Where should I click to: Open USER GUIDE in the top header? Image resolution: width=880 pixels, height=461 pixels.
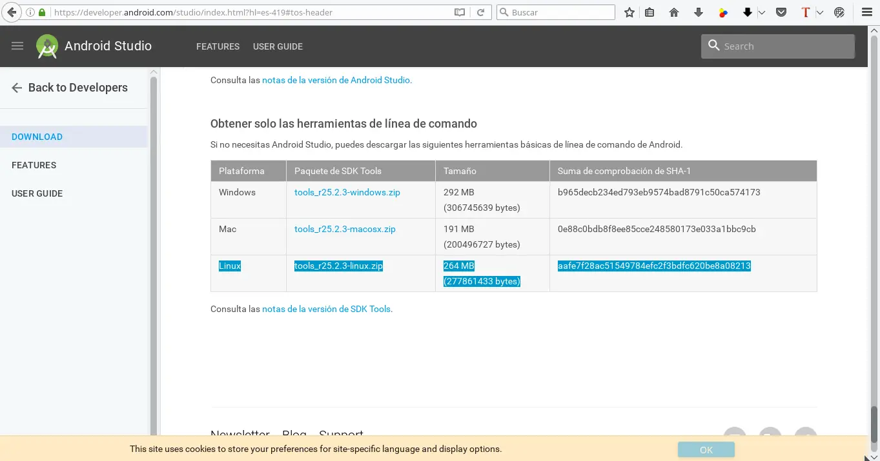(x=278, y=46)
